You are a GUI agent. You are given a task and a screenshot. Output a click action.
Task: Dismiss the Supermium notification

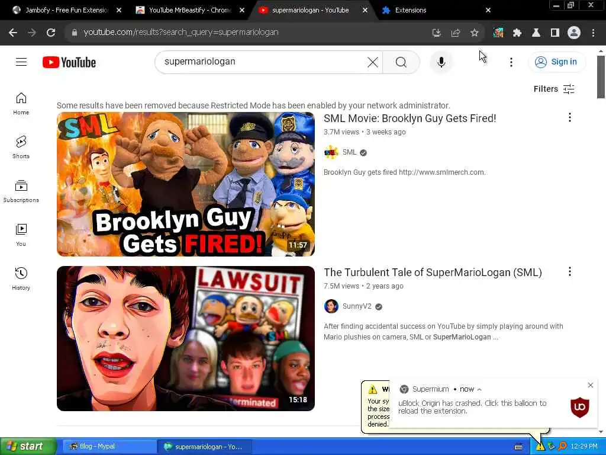click(x=590, y=385)
